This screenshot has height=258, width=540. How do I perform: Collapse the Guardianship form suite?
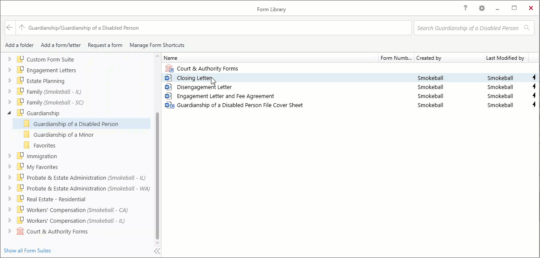click(x=9, y=113)
